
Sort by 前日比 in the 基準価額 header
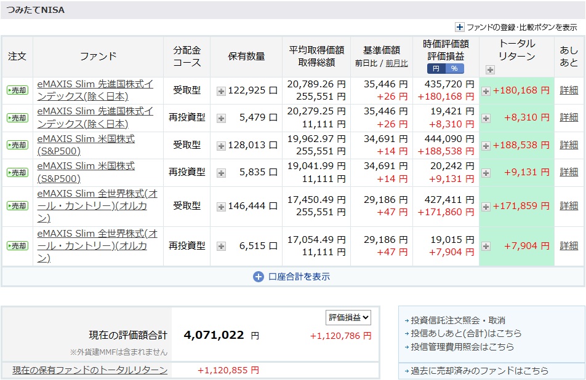pos(368,63)
